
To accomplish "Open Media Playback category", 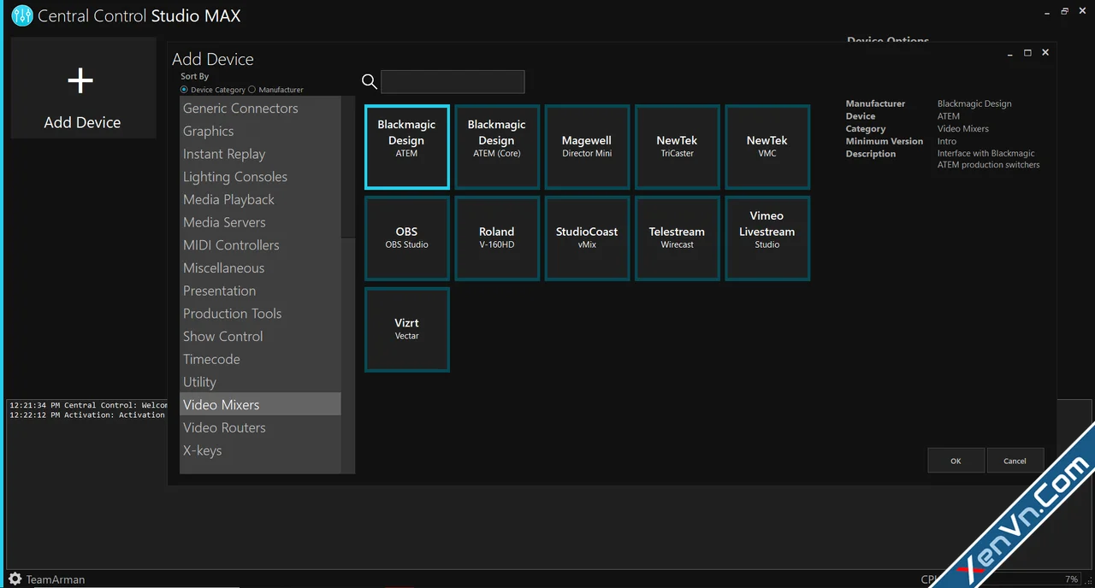I will tap(260, 200).
